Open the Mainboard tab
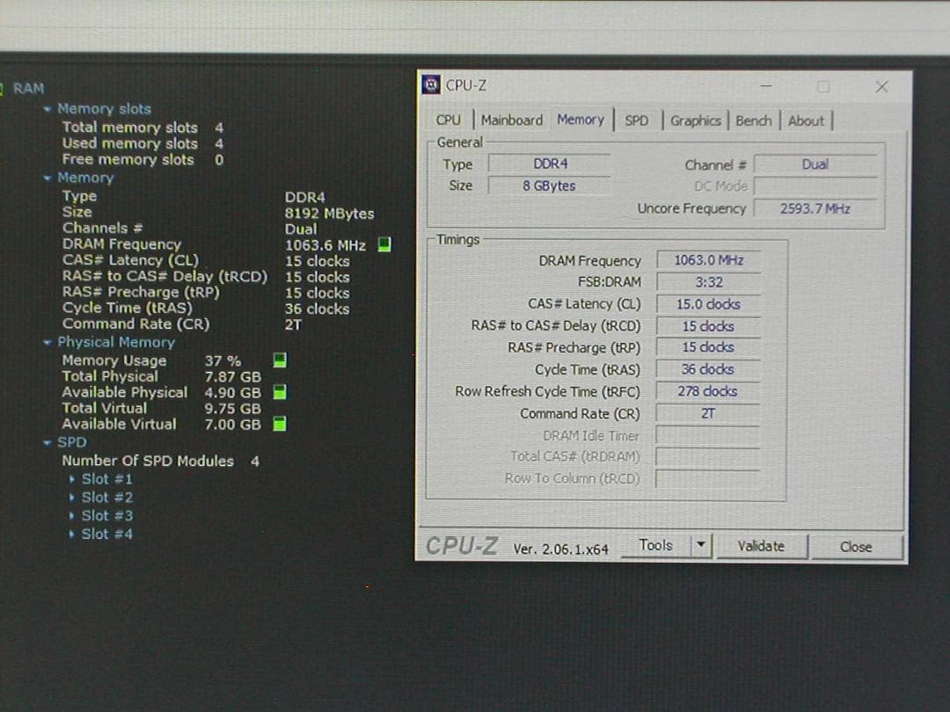The height and width of the screenshot is (712, 950). pyautogui.click(x=511, y=120)
